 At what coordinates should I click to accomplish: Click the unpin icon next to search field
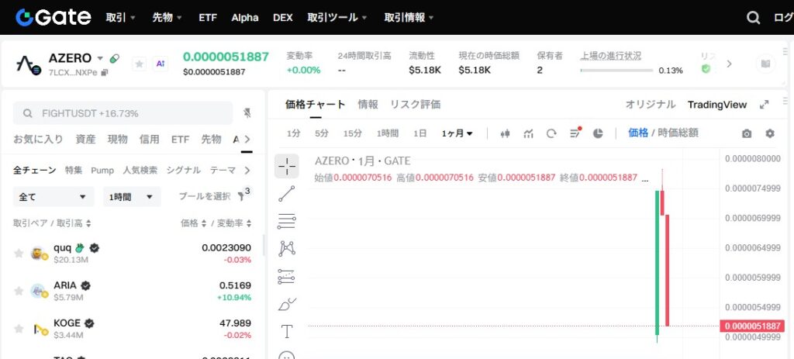[x=247, y=113]
